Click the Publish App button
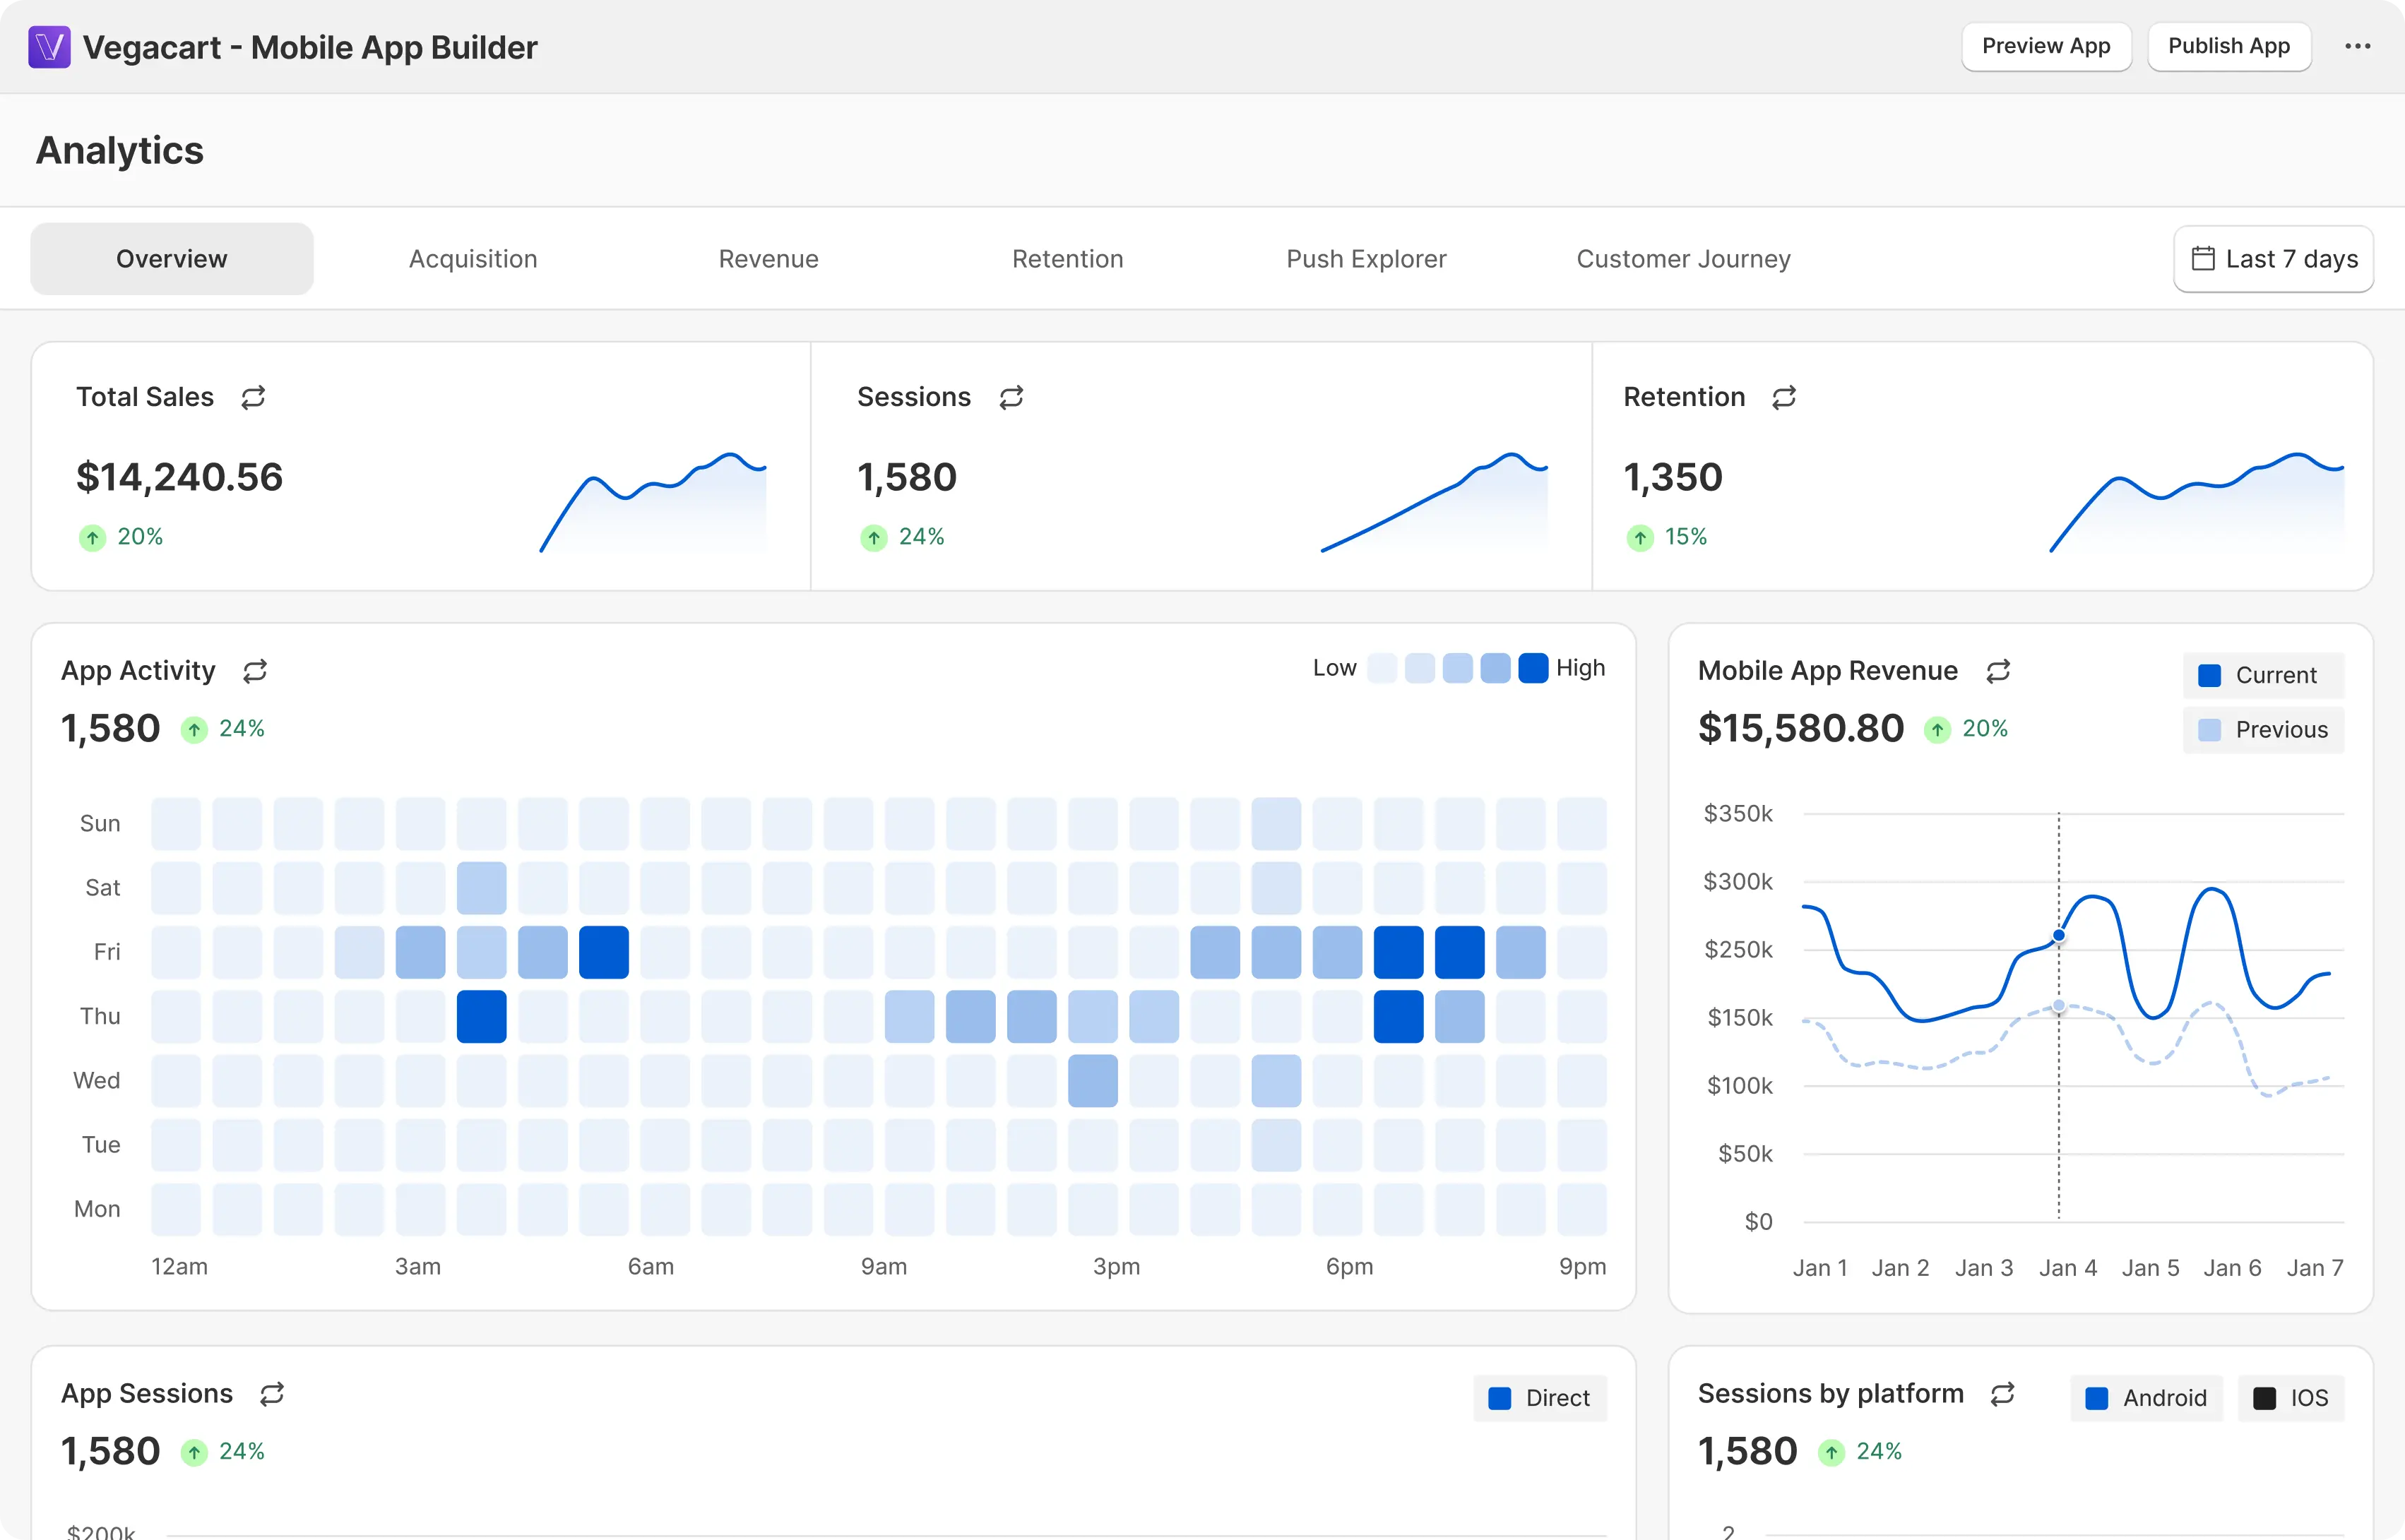Image resolution: width=2405 pixels, height=1540 pixels. (2228, 46)
